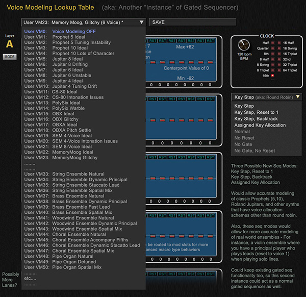306x297 pixels.
Task: Click last red step slider in first lane
Action: (210, 62)
